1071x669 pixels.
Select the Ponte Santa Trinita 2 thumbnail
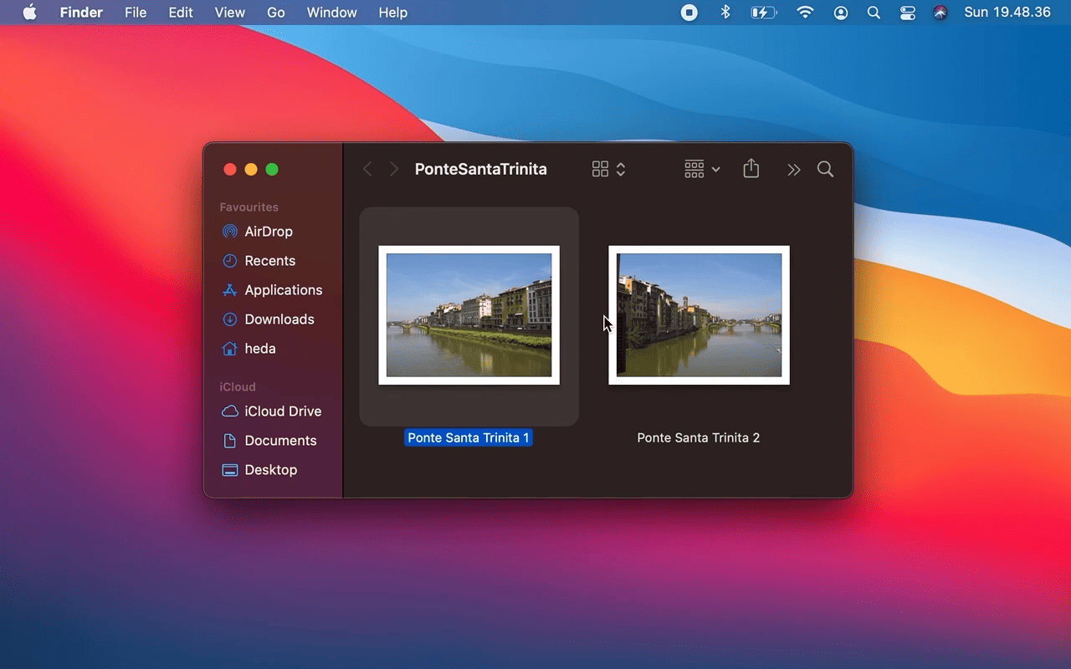point(699,315)
